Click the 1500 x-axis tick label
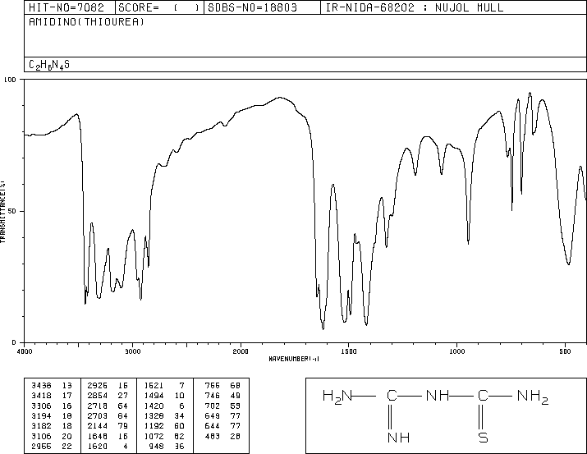 [x=349, y=351]
